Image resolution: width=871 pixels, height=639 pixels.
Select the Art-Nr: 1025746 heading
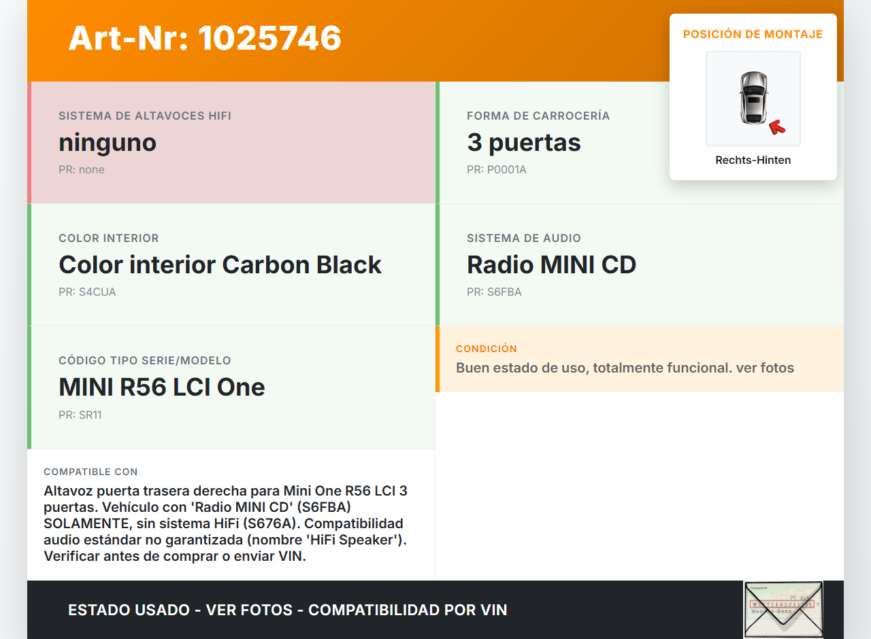[x=205, y=38]
